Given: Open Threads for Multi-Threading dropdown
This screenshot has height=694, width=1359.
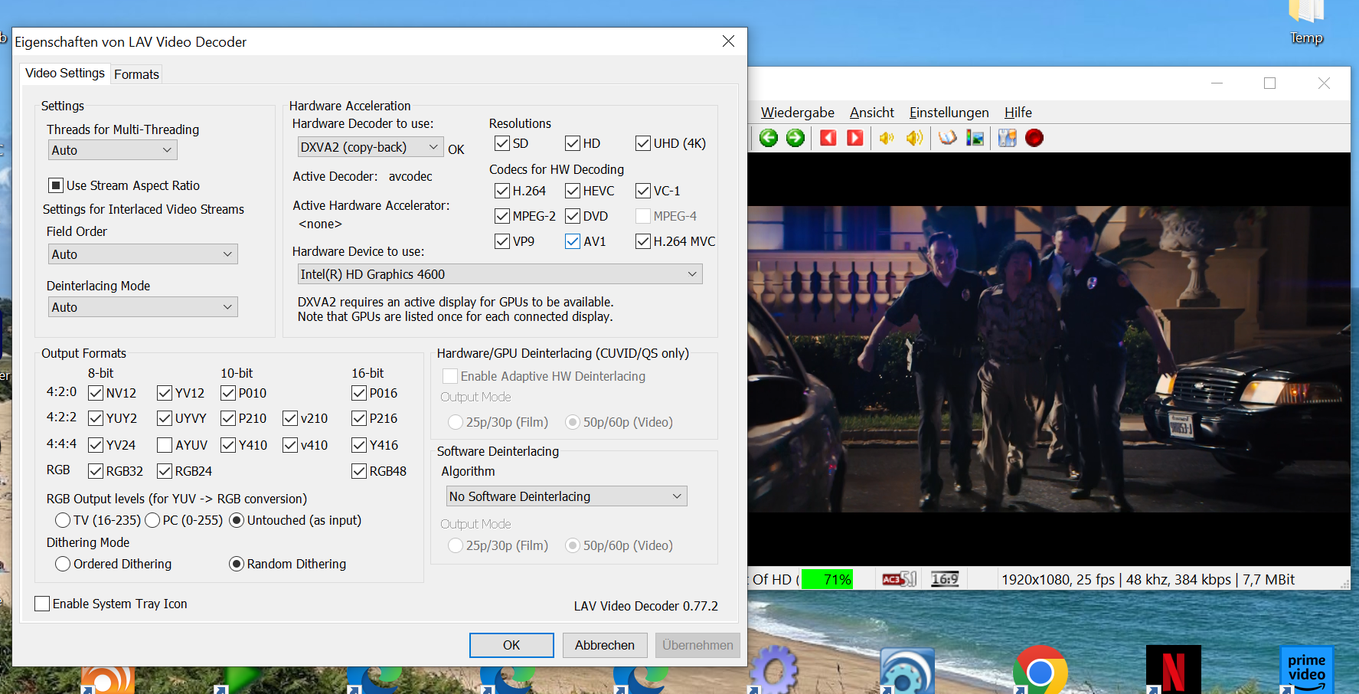Looking at the screenshot, I should [x=113, y=150].
